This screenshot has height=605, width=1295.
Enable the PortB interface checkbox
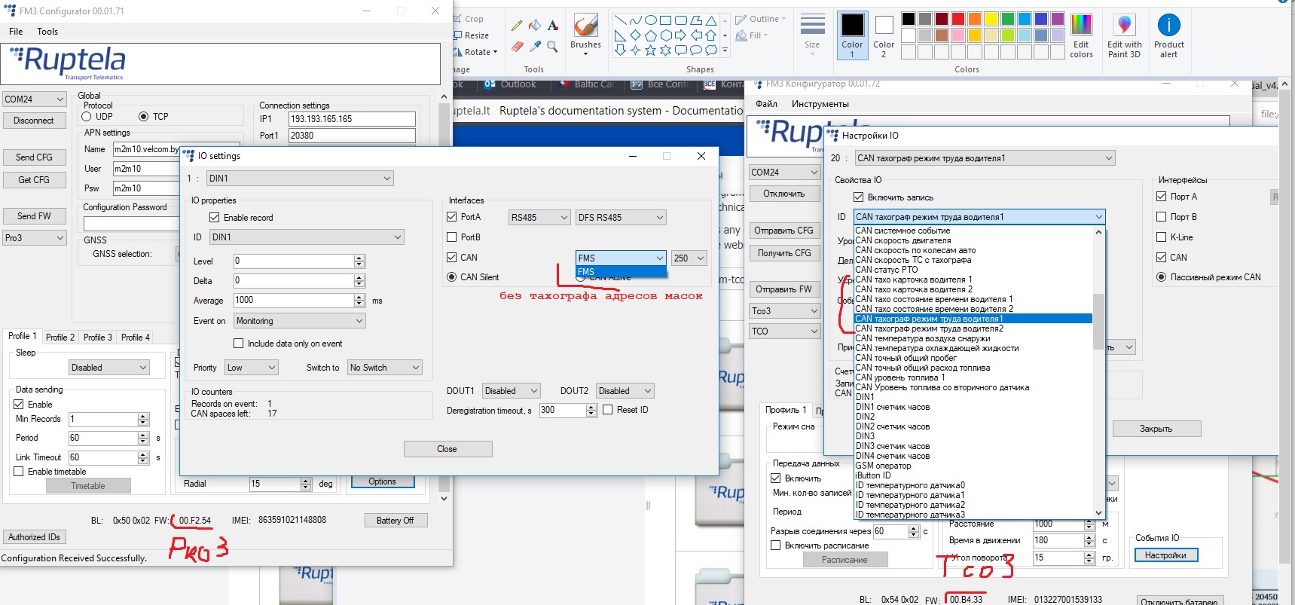[452, 237]
